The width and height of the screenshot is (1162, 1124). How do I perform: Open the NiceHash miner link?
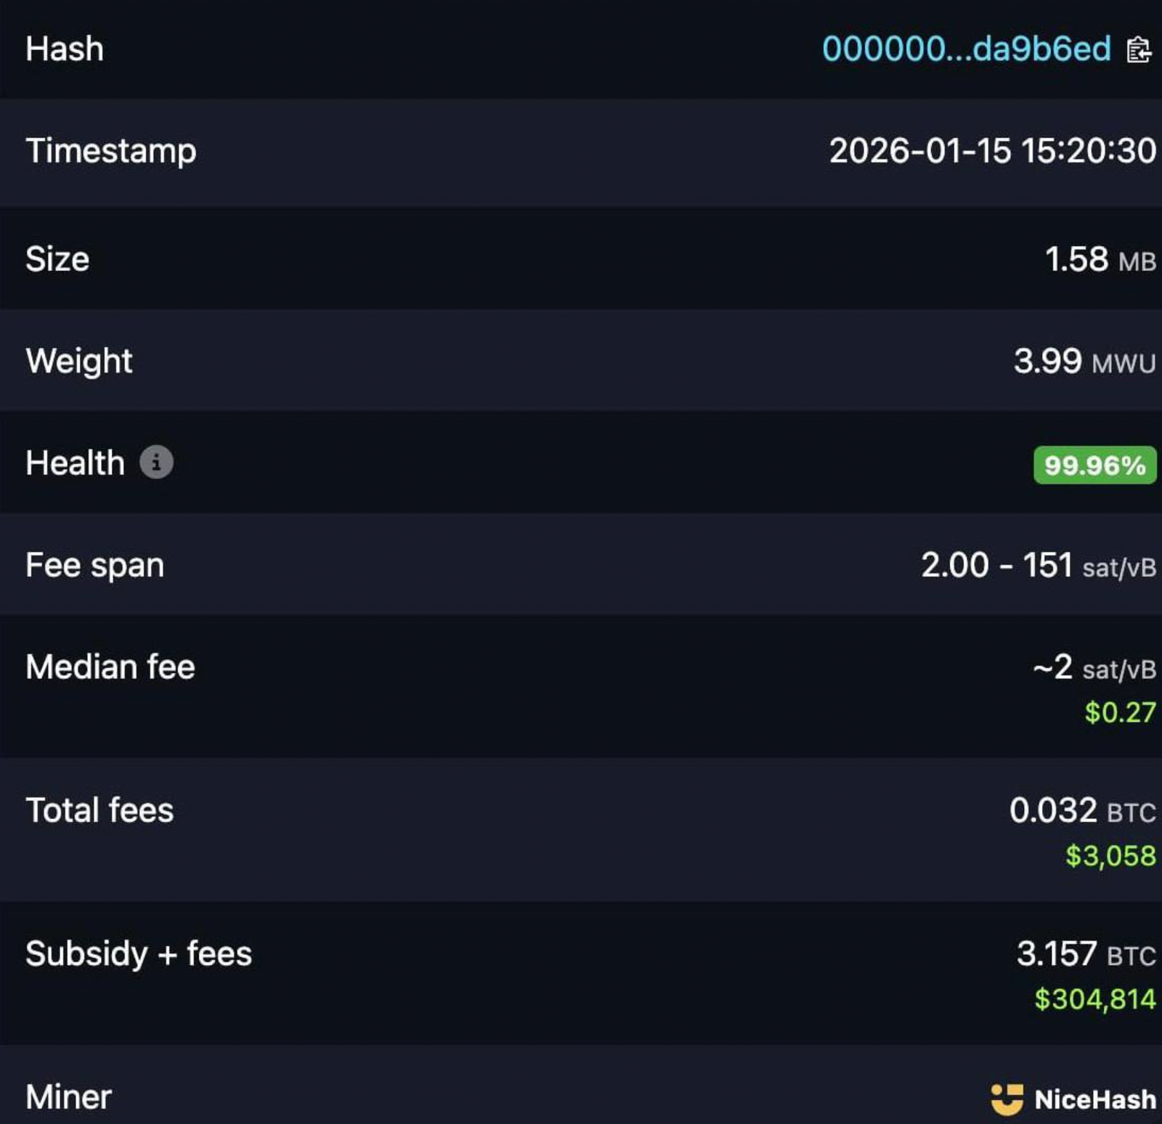tap(1094, 1099)
